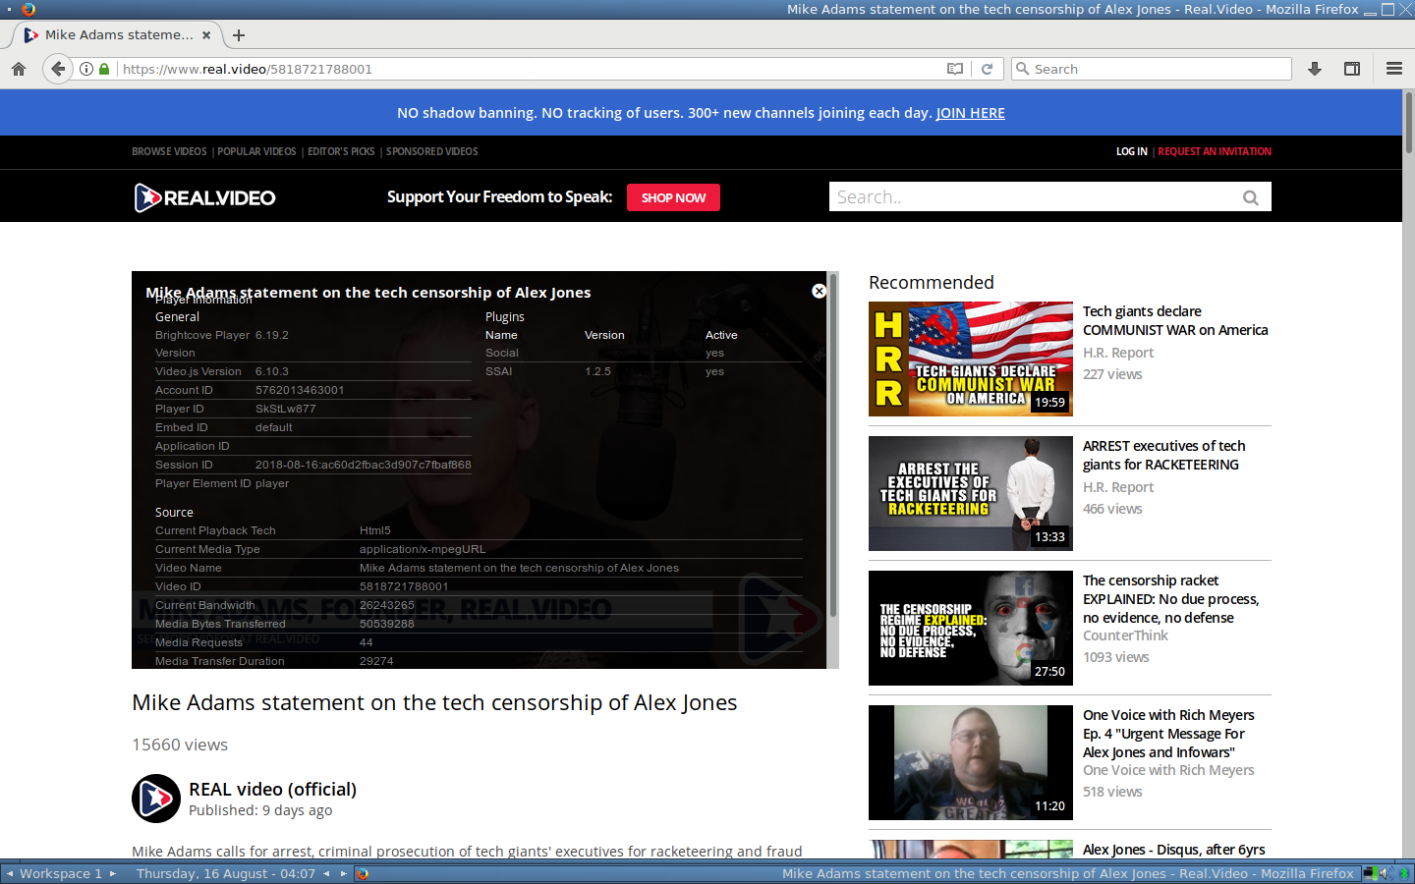Reload the page with the refresh icon
The width and height of the screenshot is (1415, 884).
[987, 69]
